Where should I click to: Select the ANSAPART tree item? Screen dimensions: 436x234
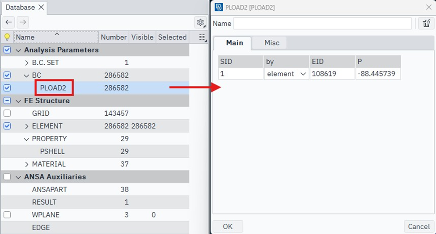point(50,190)
